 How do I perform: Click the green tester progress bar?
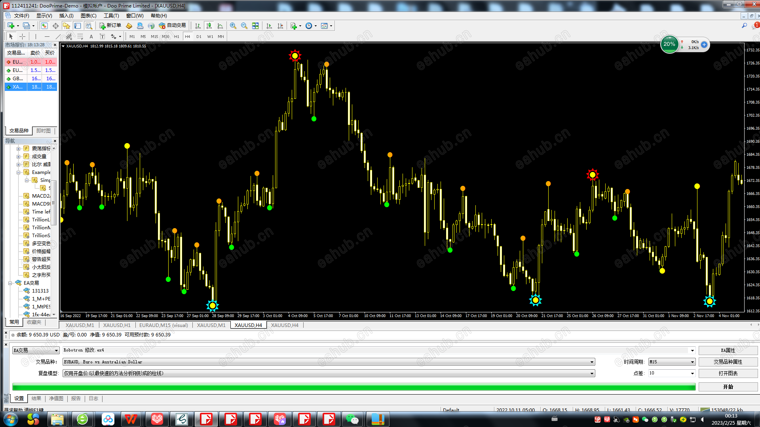click(x=354, y=387)
